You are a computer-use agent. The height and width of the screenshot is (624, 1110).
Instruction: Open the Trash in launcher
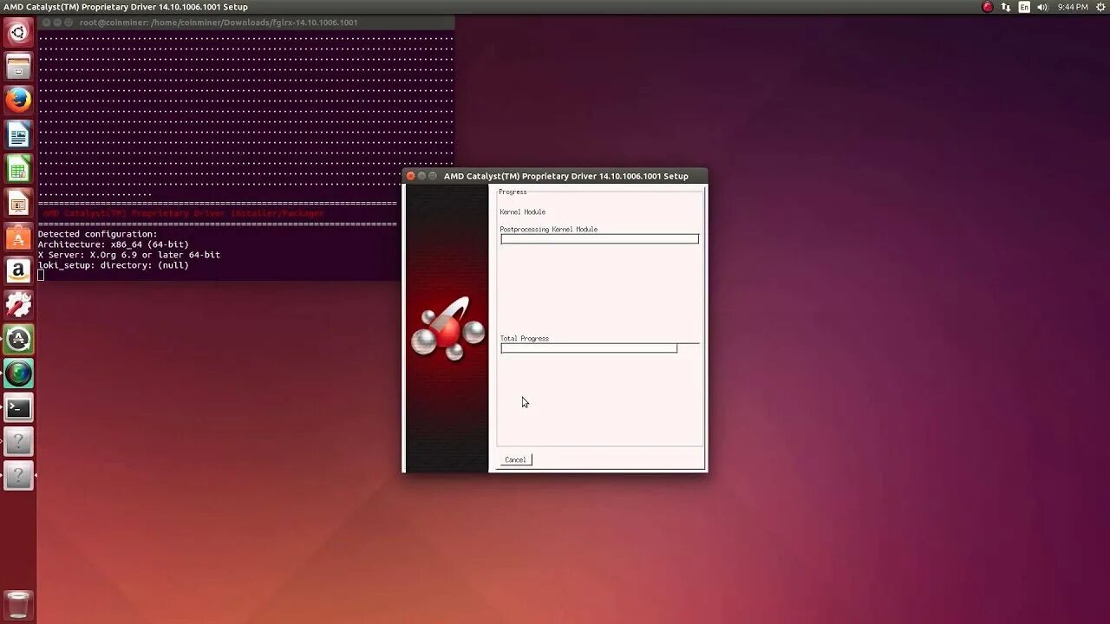18,605
